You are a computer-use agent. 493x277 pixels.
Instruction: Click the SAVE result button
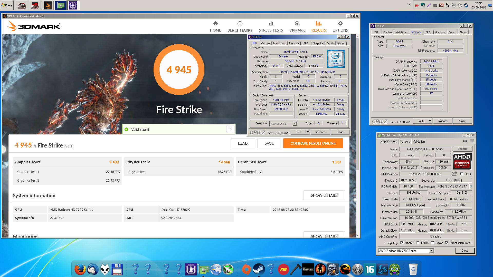(269, 143)
